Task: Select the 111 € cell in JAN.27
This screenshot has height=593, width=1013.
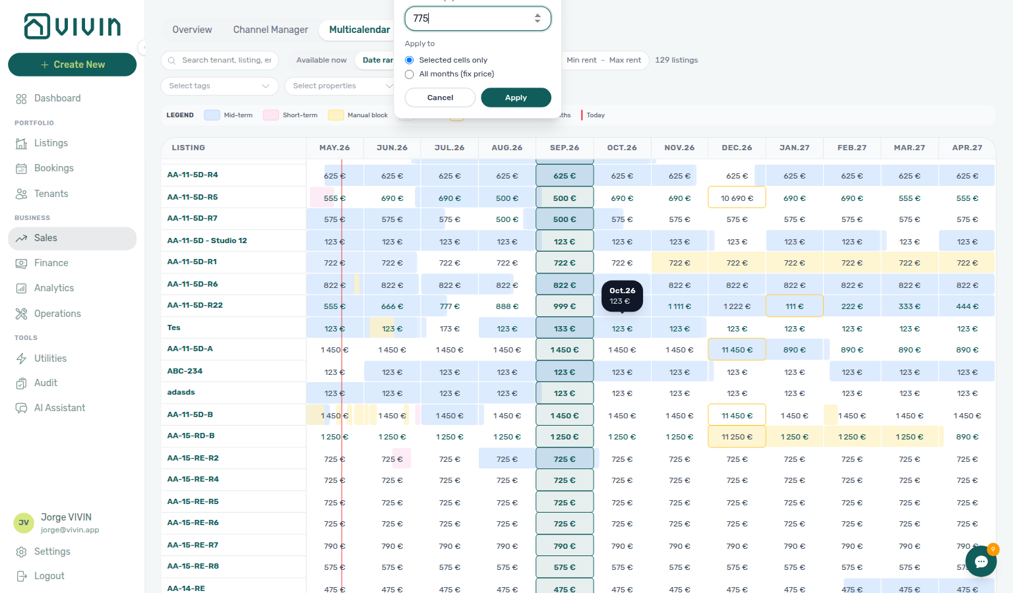Action: (794, 306)
